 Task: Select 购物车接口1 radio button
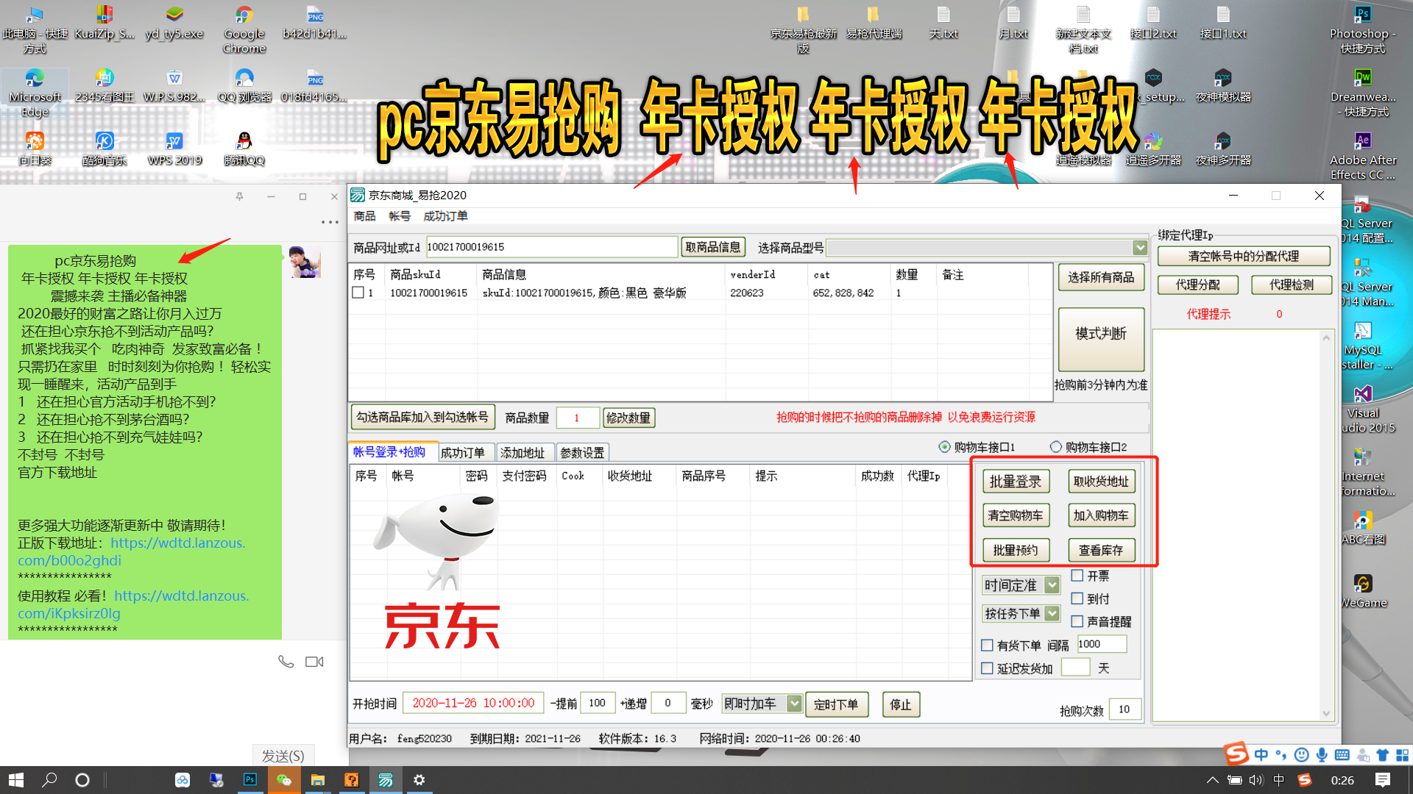944,447
